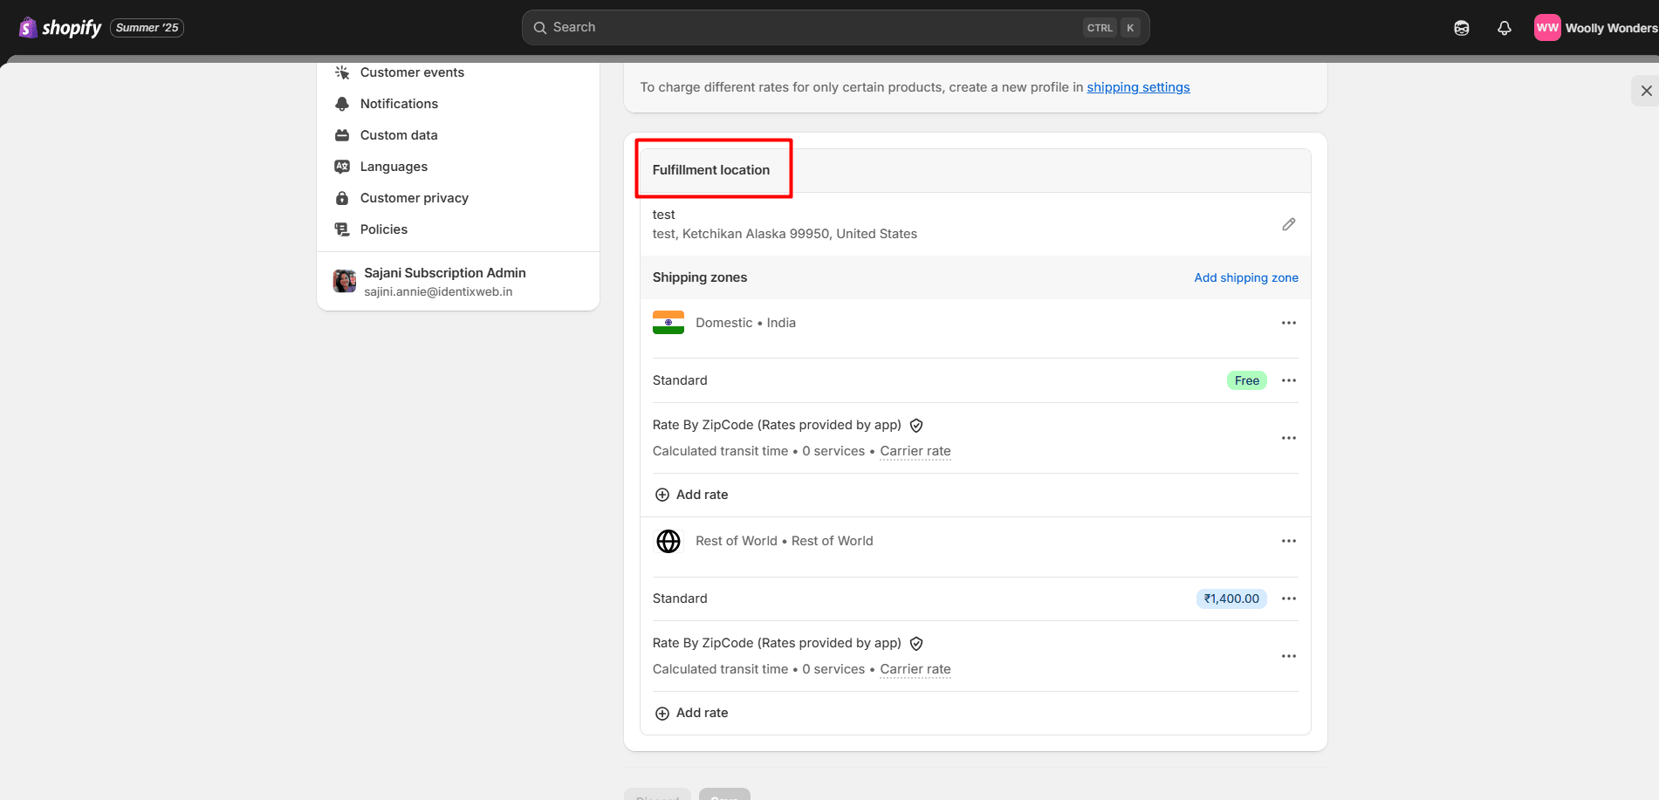Open the notifications bell in top bar
The image size is (1659, 800).
pyautogui.click(x=1505, y=28)
